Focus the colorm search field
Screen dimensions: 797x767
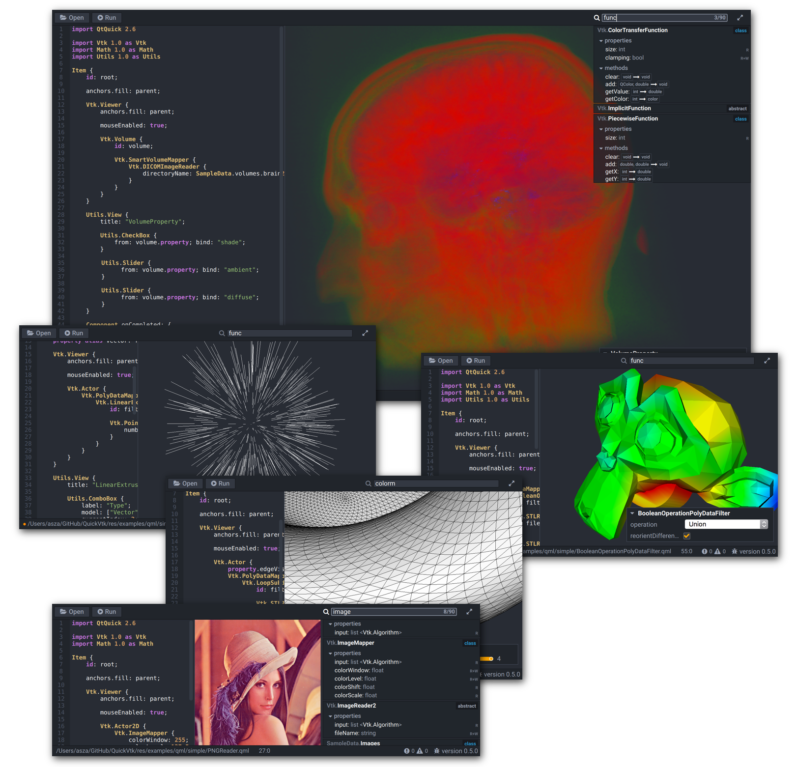coord(436,483)
